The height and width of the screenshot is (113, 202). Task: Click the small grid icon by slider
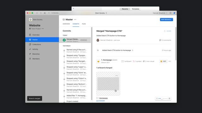[157, 98]
